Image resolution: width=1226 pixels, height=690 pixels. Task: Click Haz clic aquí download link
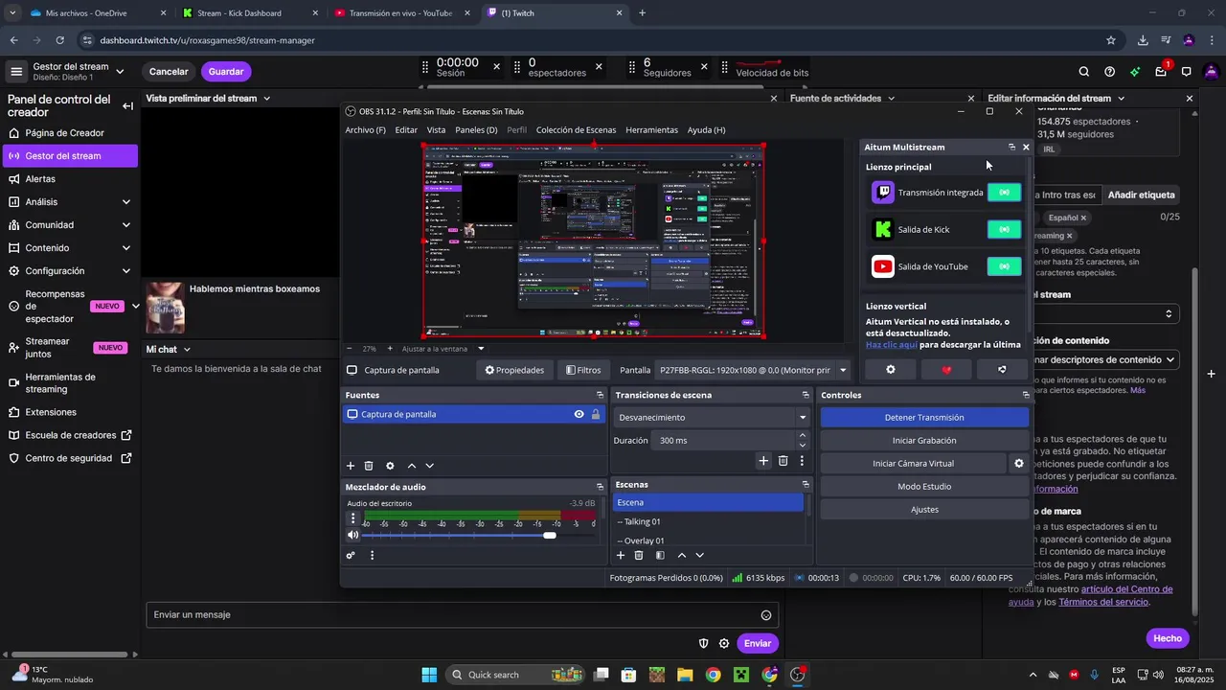[892, 344]
